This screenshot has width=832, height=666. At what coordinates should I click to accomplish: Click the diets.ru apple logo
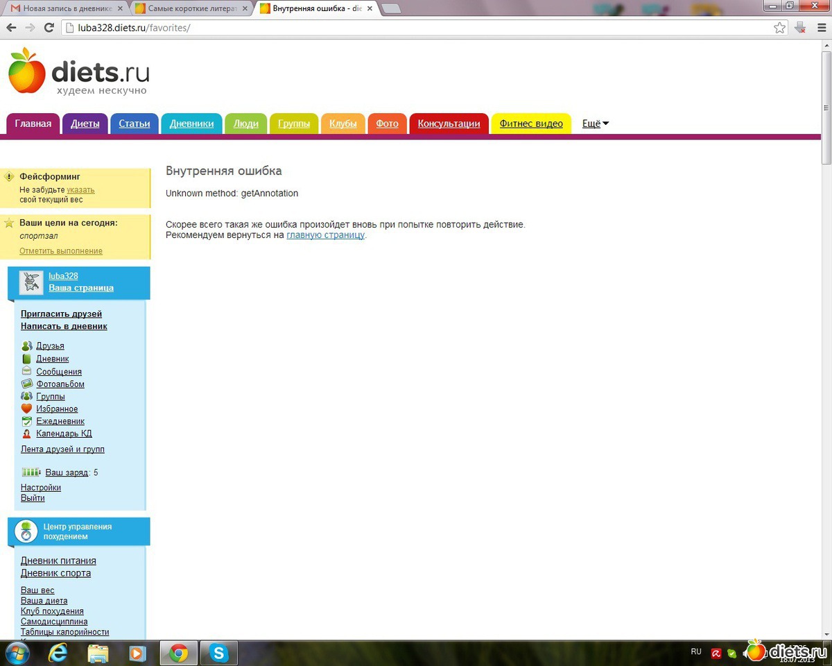[28, 71]
